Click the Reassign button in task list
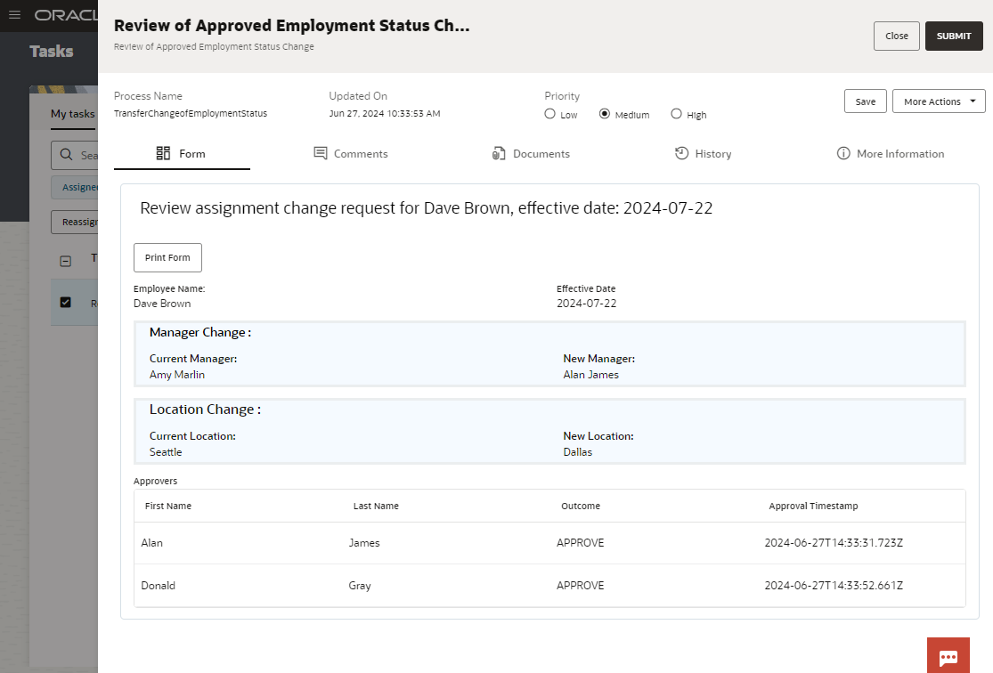This screenshot has width=993, height=673. 77,222
